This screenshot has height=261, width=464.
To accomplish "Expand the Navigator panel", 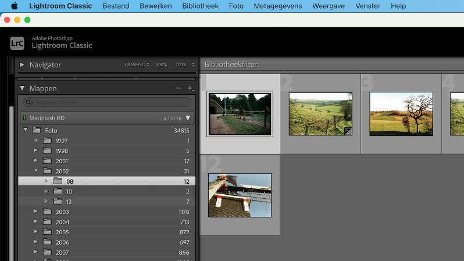I will coord(22,65).
